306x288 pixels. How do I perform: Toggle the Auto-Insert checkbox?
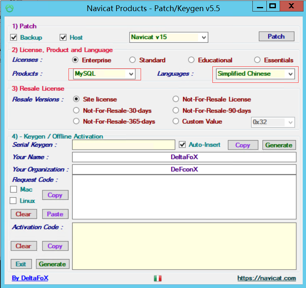(182, 145)
